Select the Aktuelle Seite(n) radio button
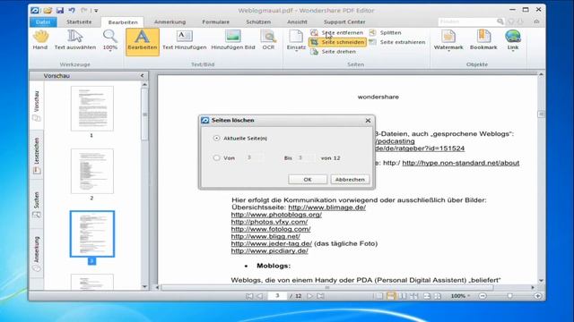 point(217,139)
